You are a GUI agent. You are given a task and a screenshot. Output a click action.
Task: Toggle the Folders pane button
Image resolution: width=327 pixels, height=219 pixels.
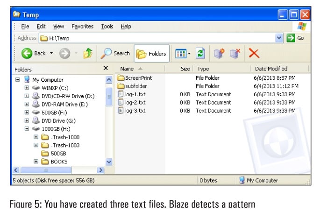point(151,54)
